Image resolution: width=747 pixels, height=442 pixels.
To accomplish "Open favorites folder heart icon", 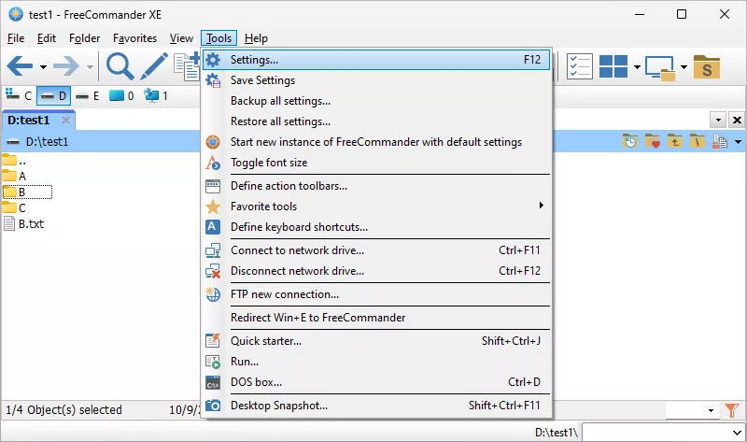I will [x=652, y=141].
